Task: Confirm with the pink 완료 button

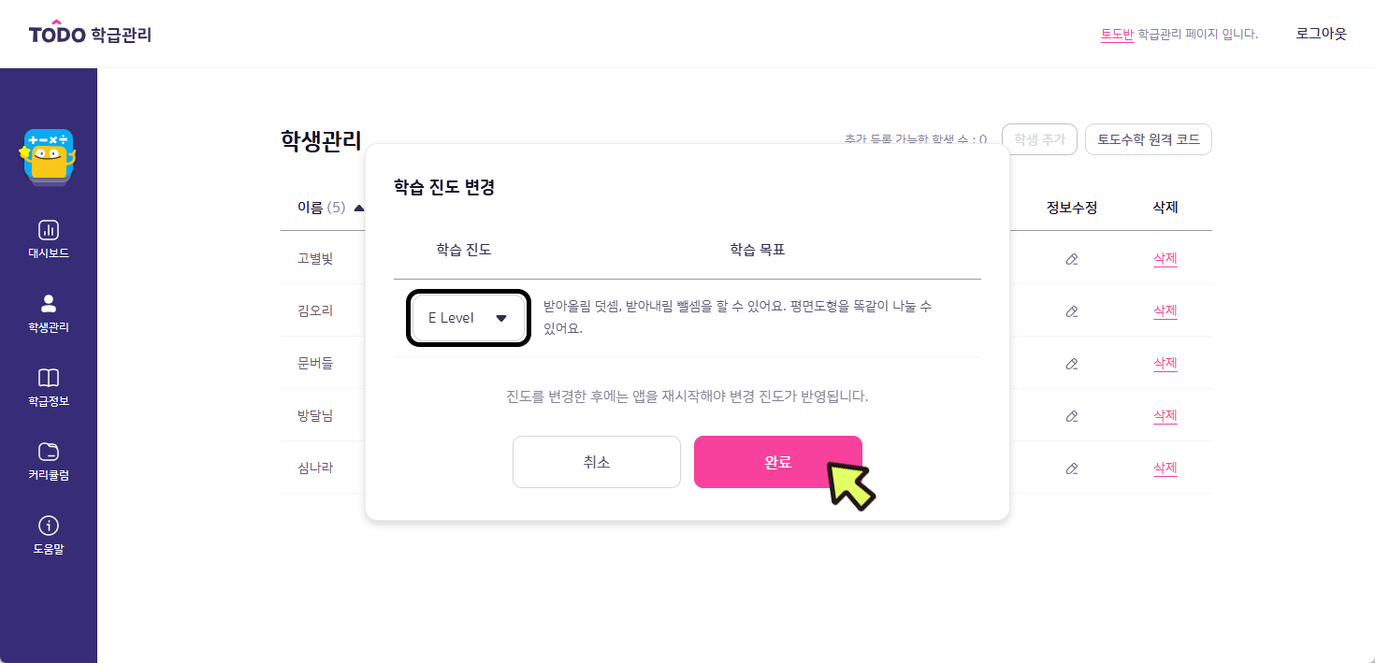Action: coord(778,462)
